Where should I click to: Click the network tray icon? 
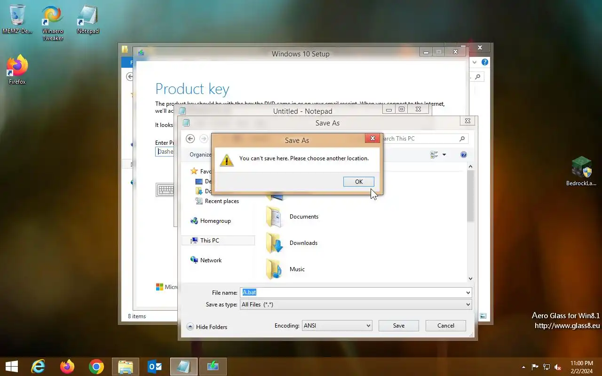547,367
